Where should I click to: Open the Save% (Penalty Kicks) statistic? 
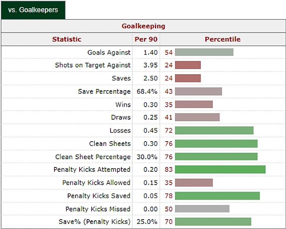[x=94, y=222]
